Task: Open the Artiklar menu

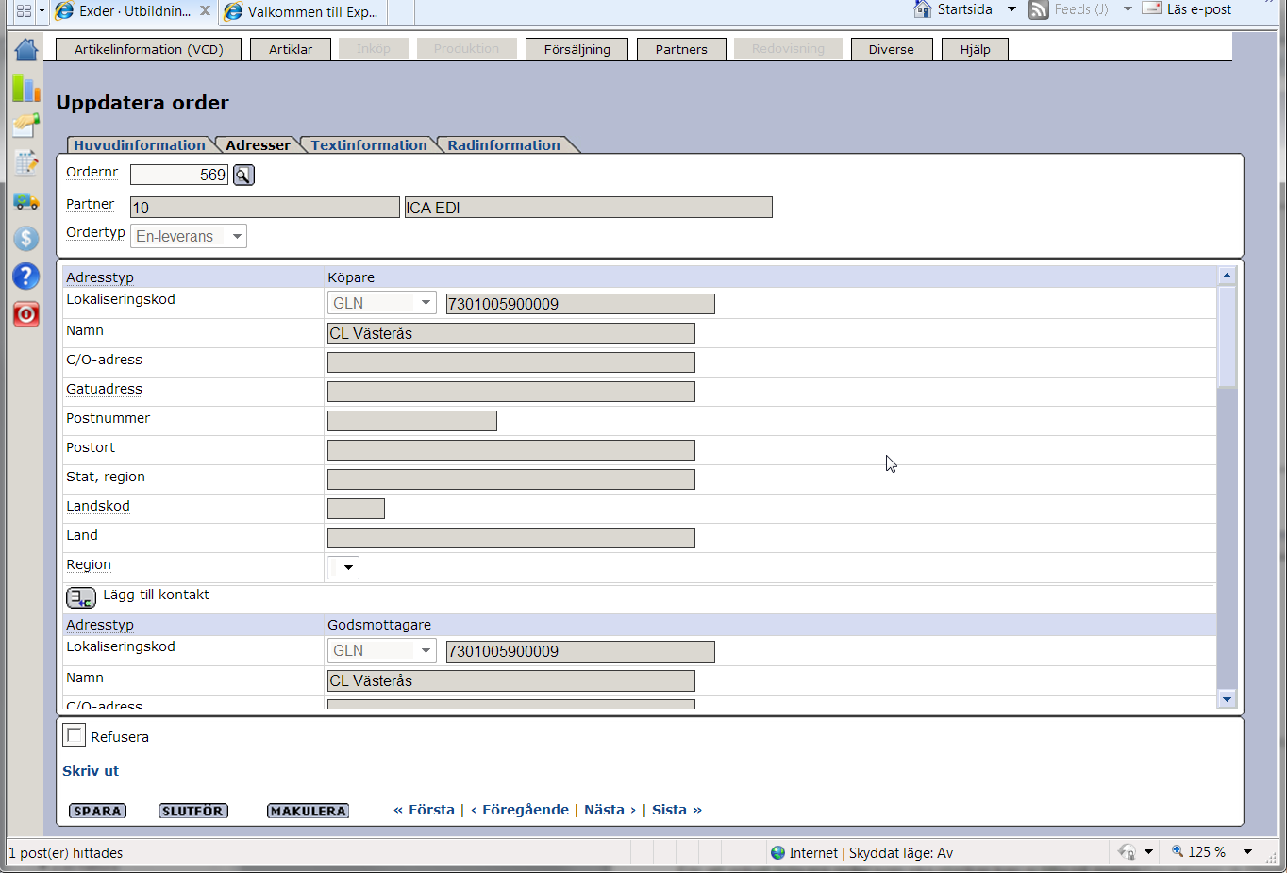Action: pos(291,49)
